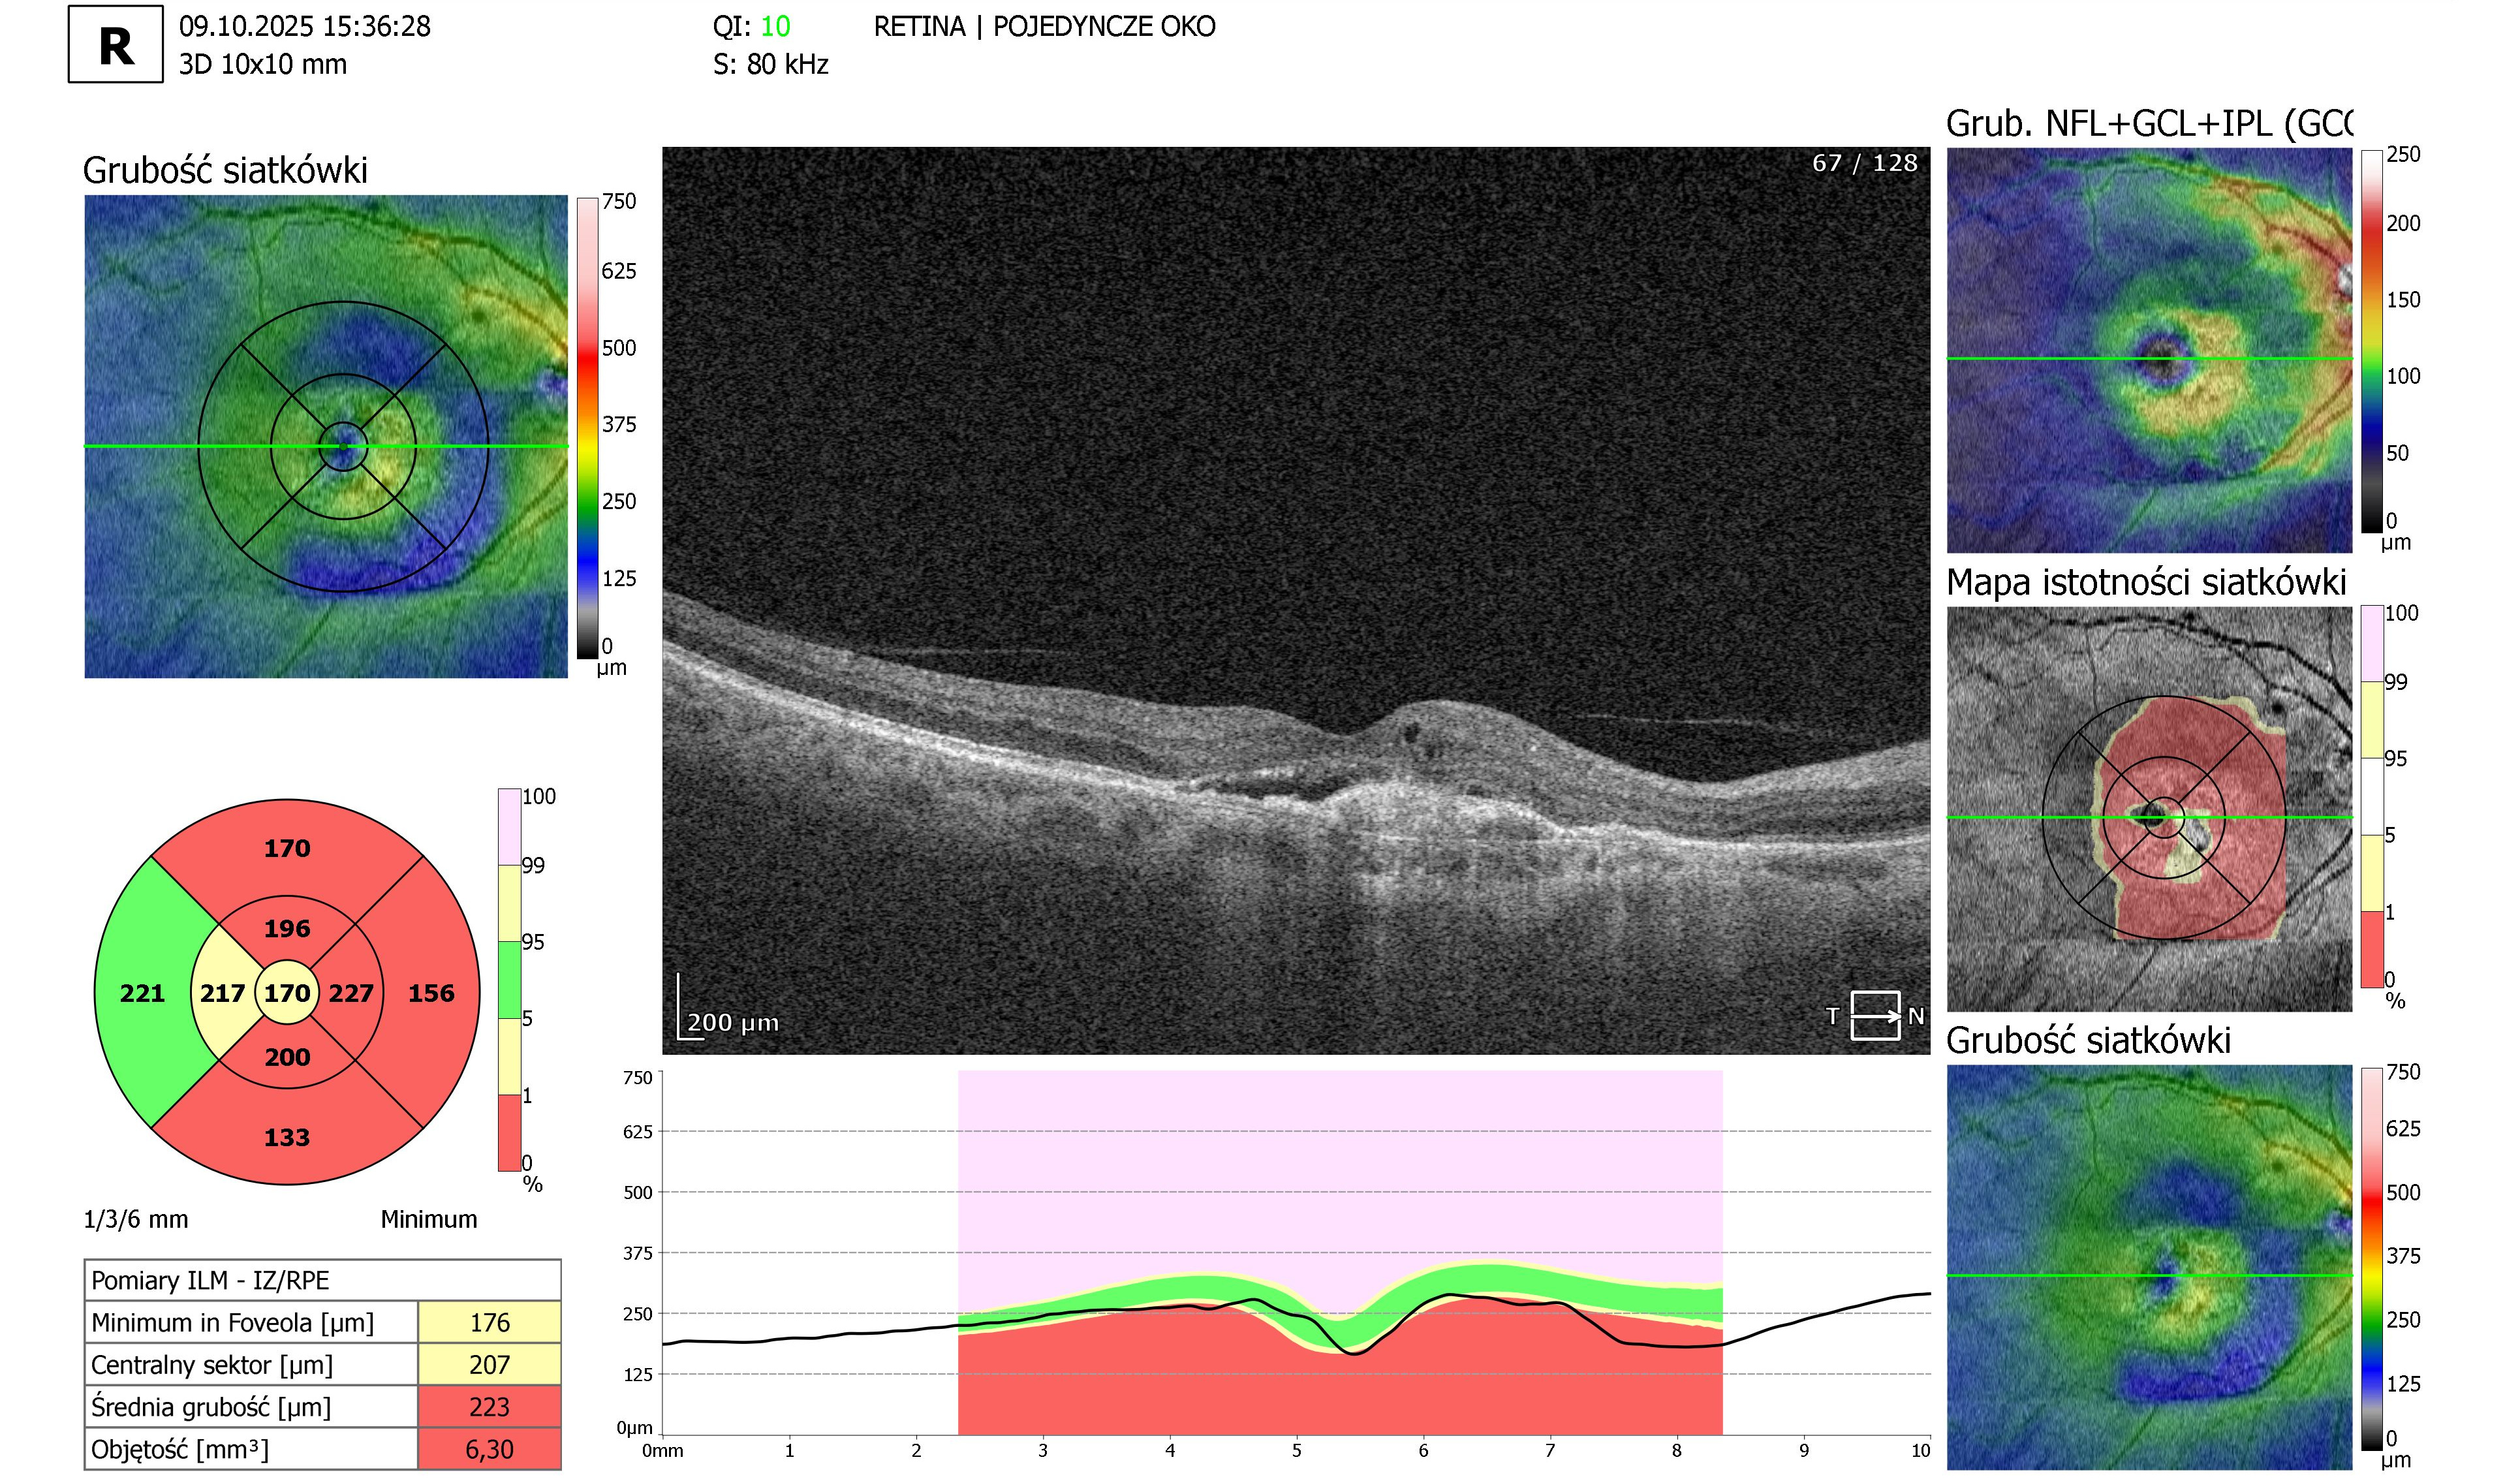This screenshot has height=1481, width=2520.
Task: Click the Minimum label below ETDRS chart
Action: [429, 1219]
